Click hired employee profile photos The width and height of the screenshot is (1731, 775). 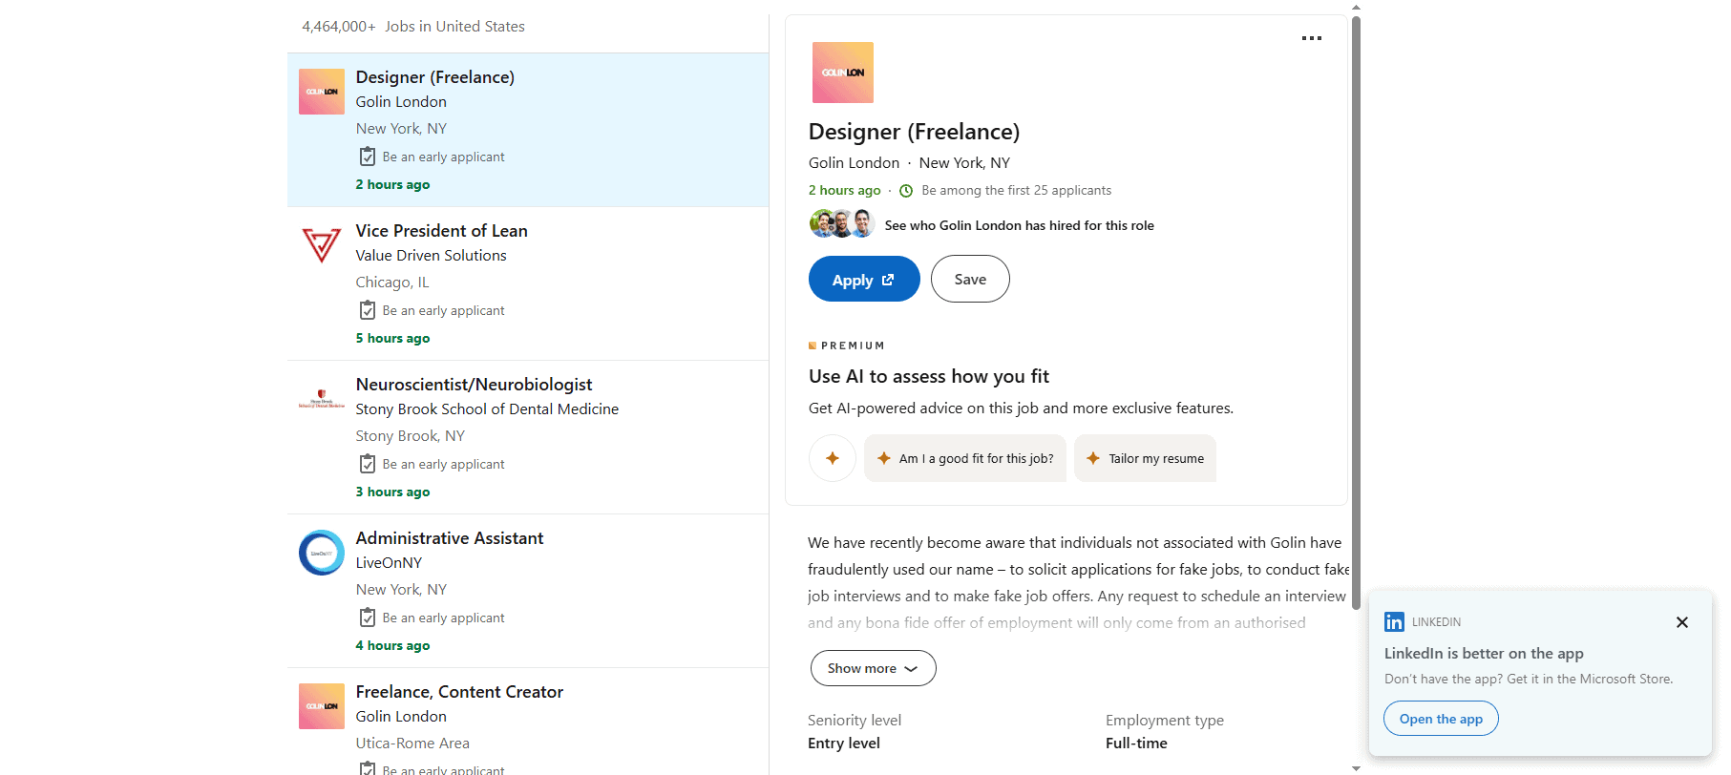pos(842,224)
